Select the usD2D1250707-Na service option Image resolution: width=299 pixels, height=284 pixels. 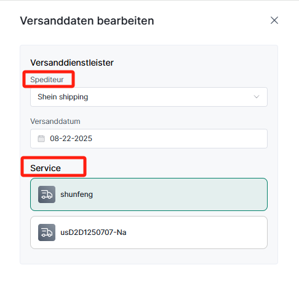click(x=149, y=232)
